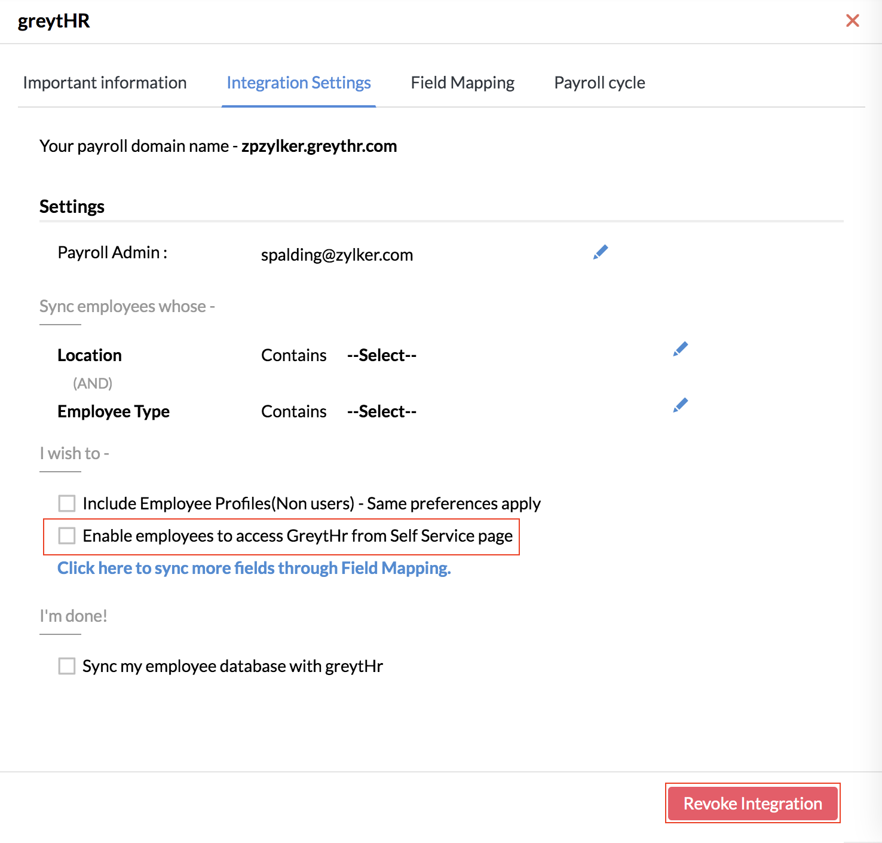Switch to the Important information tab

(x=105, y=83)
